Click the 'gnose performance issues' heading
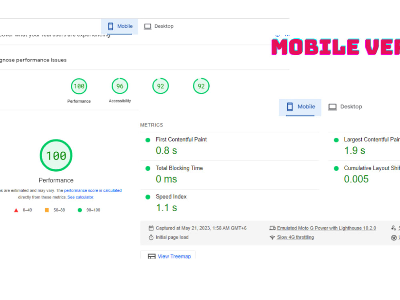The width and height of the screenshot is (400, 300). point(33,60)
